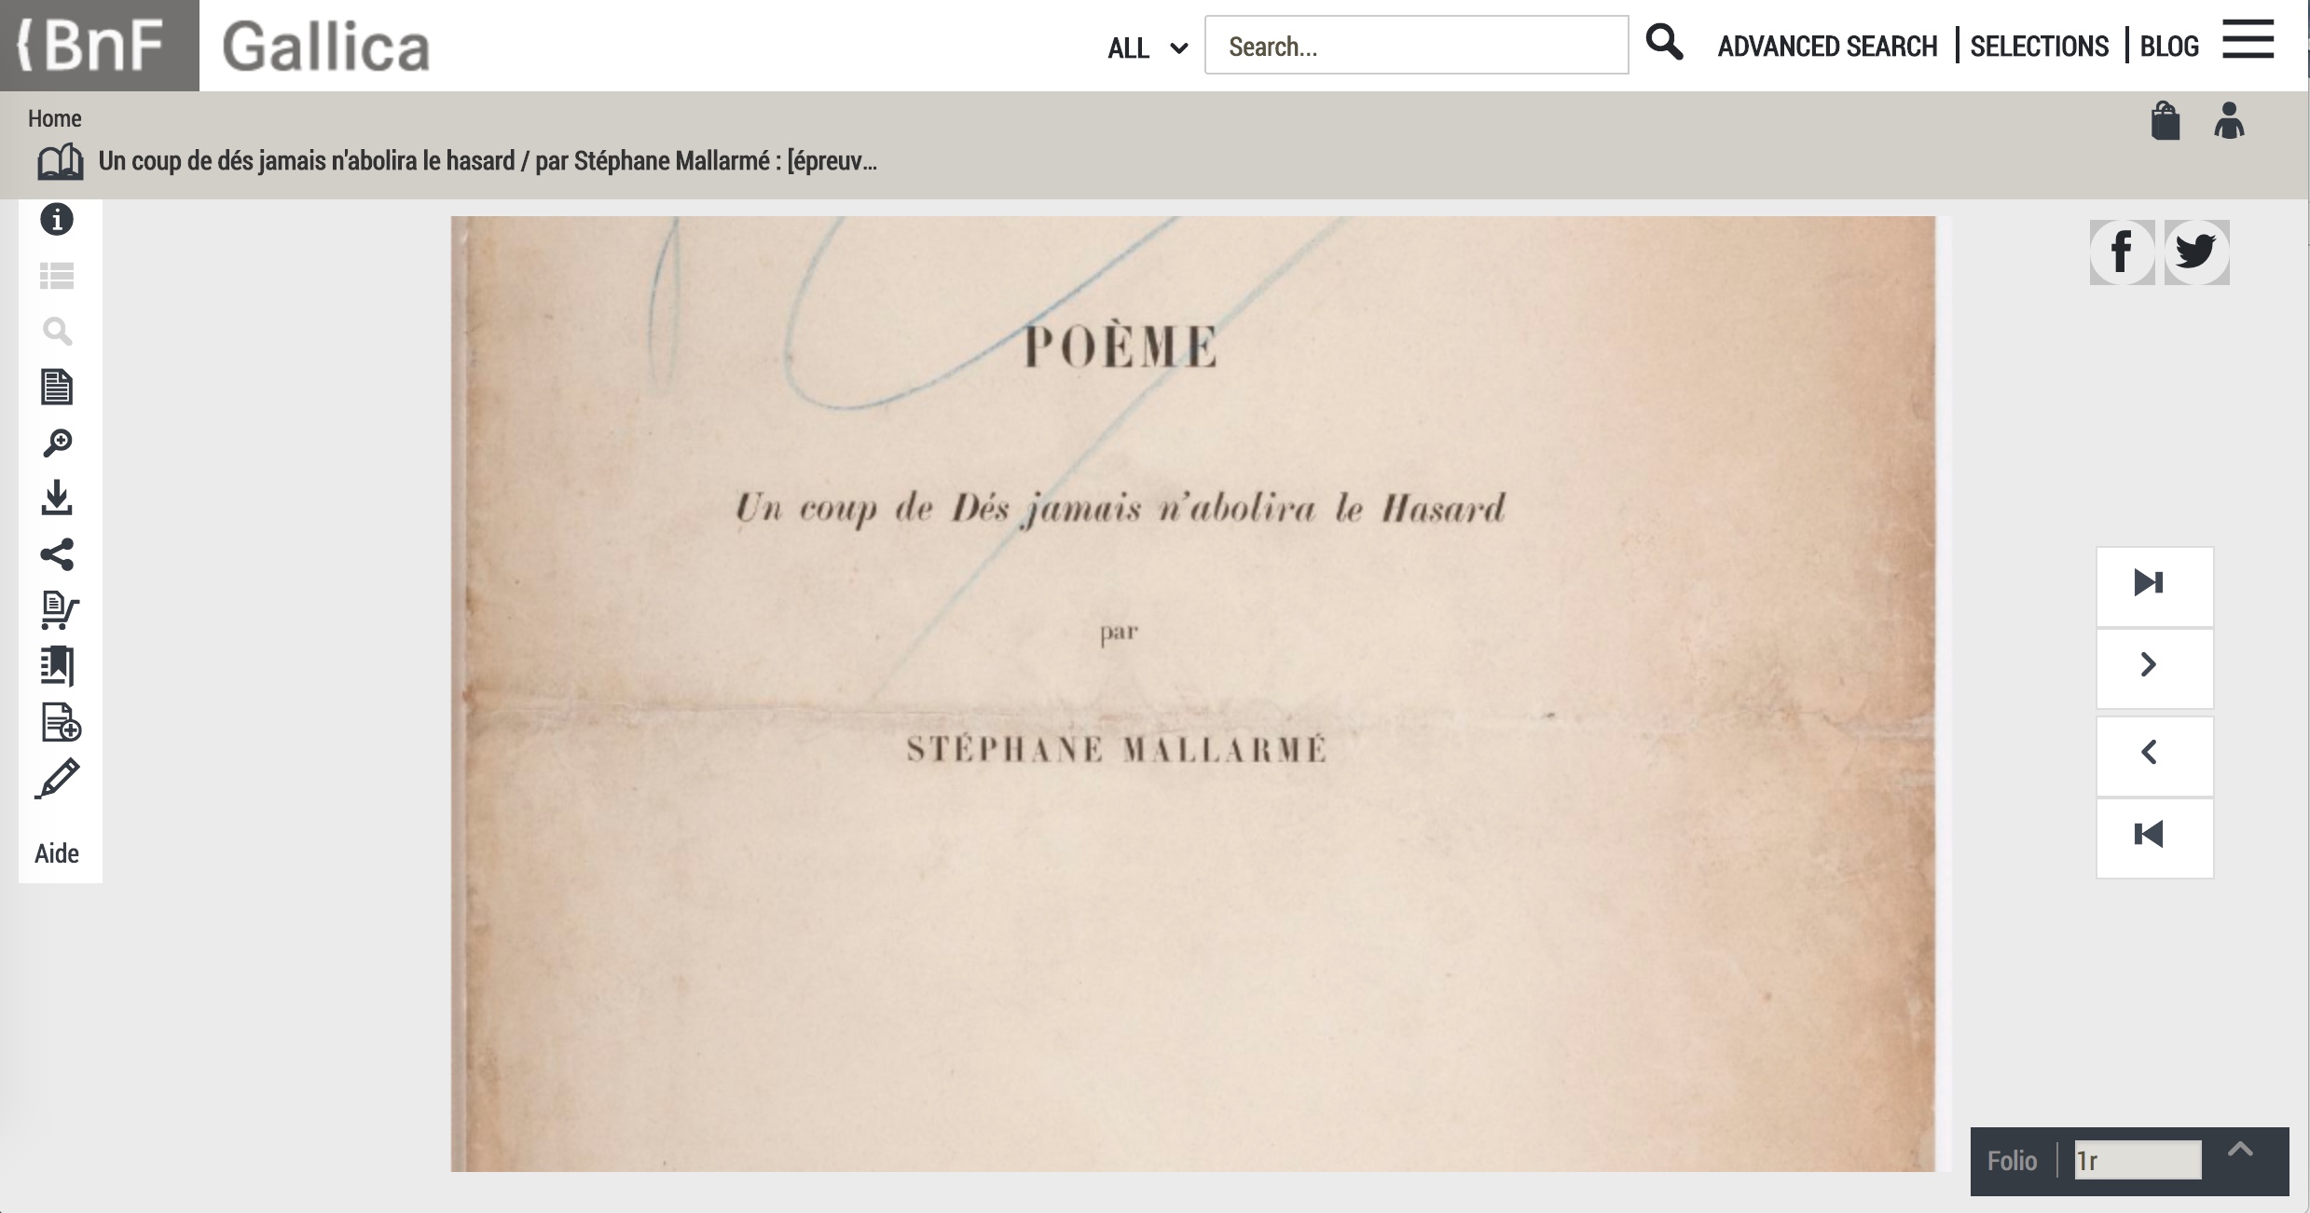This screenshot has height=1213, width=2310.
Task: Open the document information icon
Action: [x=57, y=220]
